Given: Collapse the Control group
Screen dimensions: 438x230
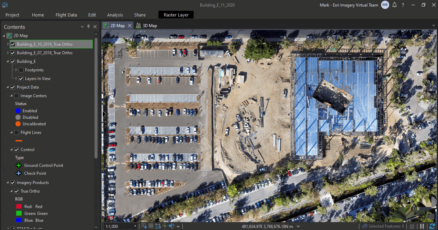Looking at the screenshot, I should (11, 149).
